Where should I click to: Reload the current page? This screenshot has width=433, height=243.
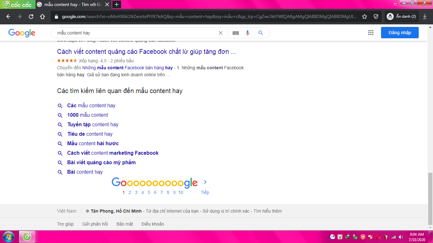click(x=31, y=16)
